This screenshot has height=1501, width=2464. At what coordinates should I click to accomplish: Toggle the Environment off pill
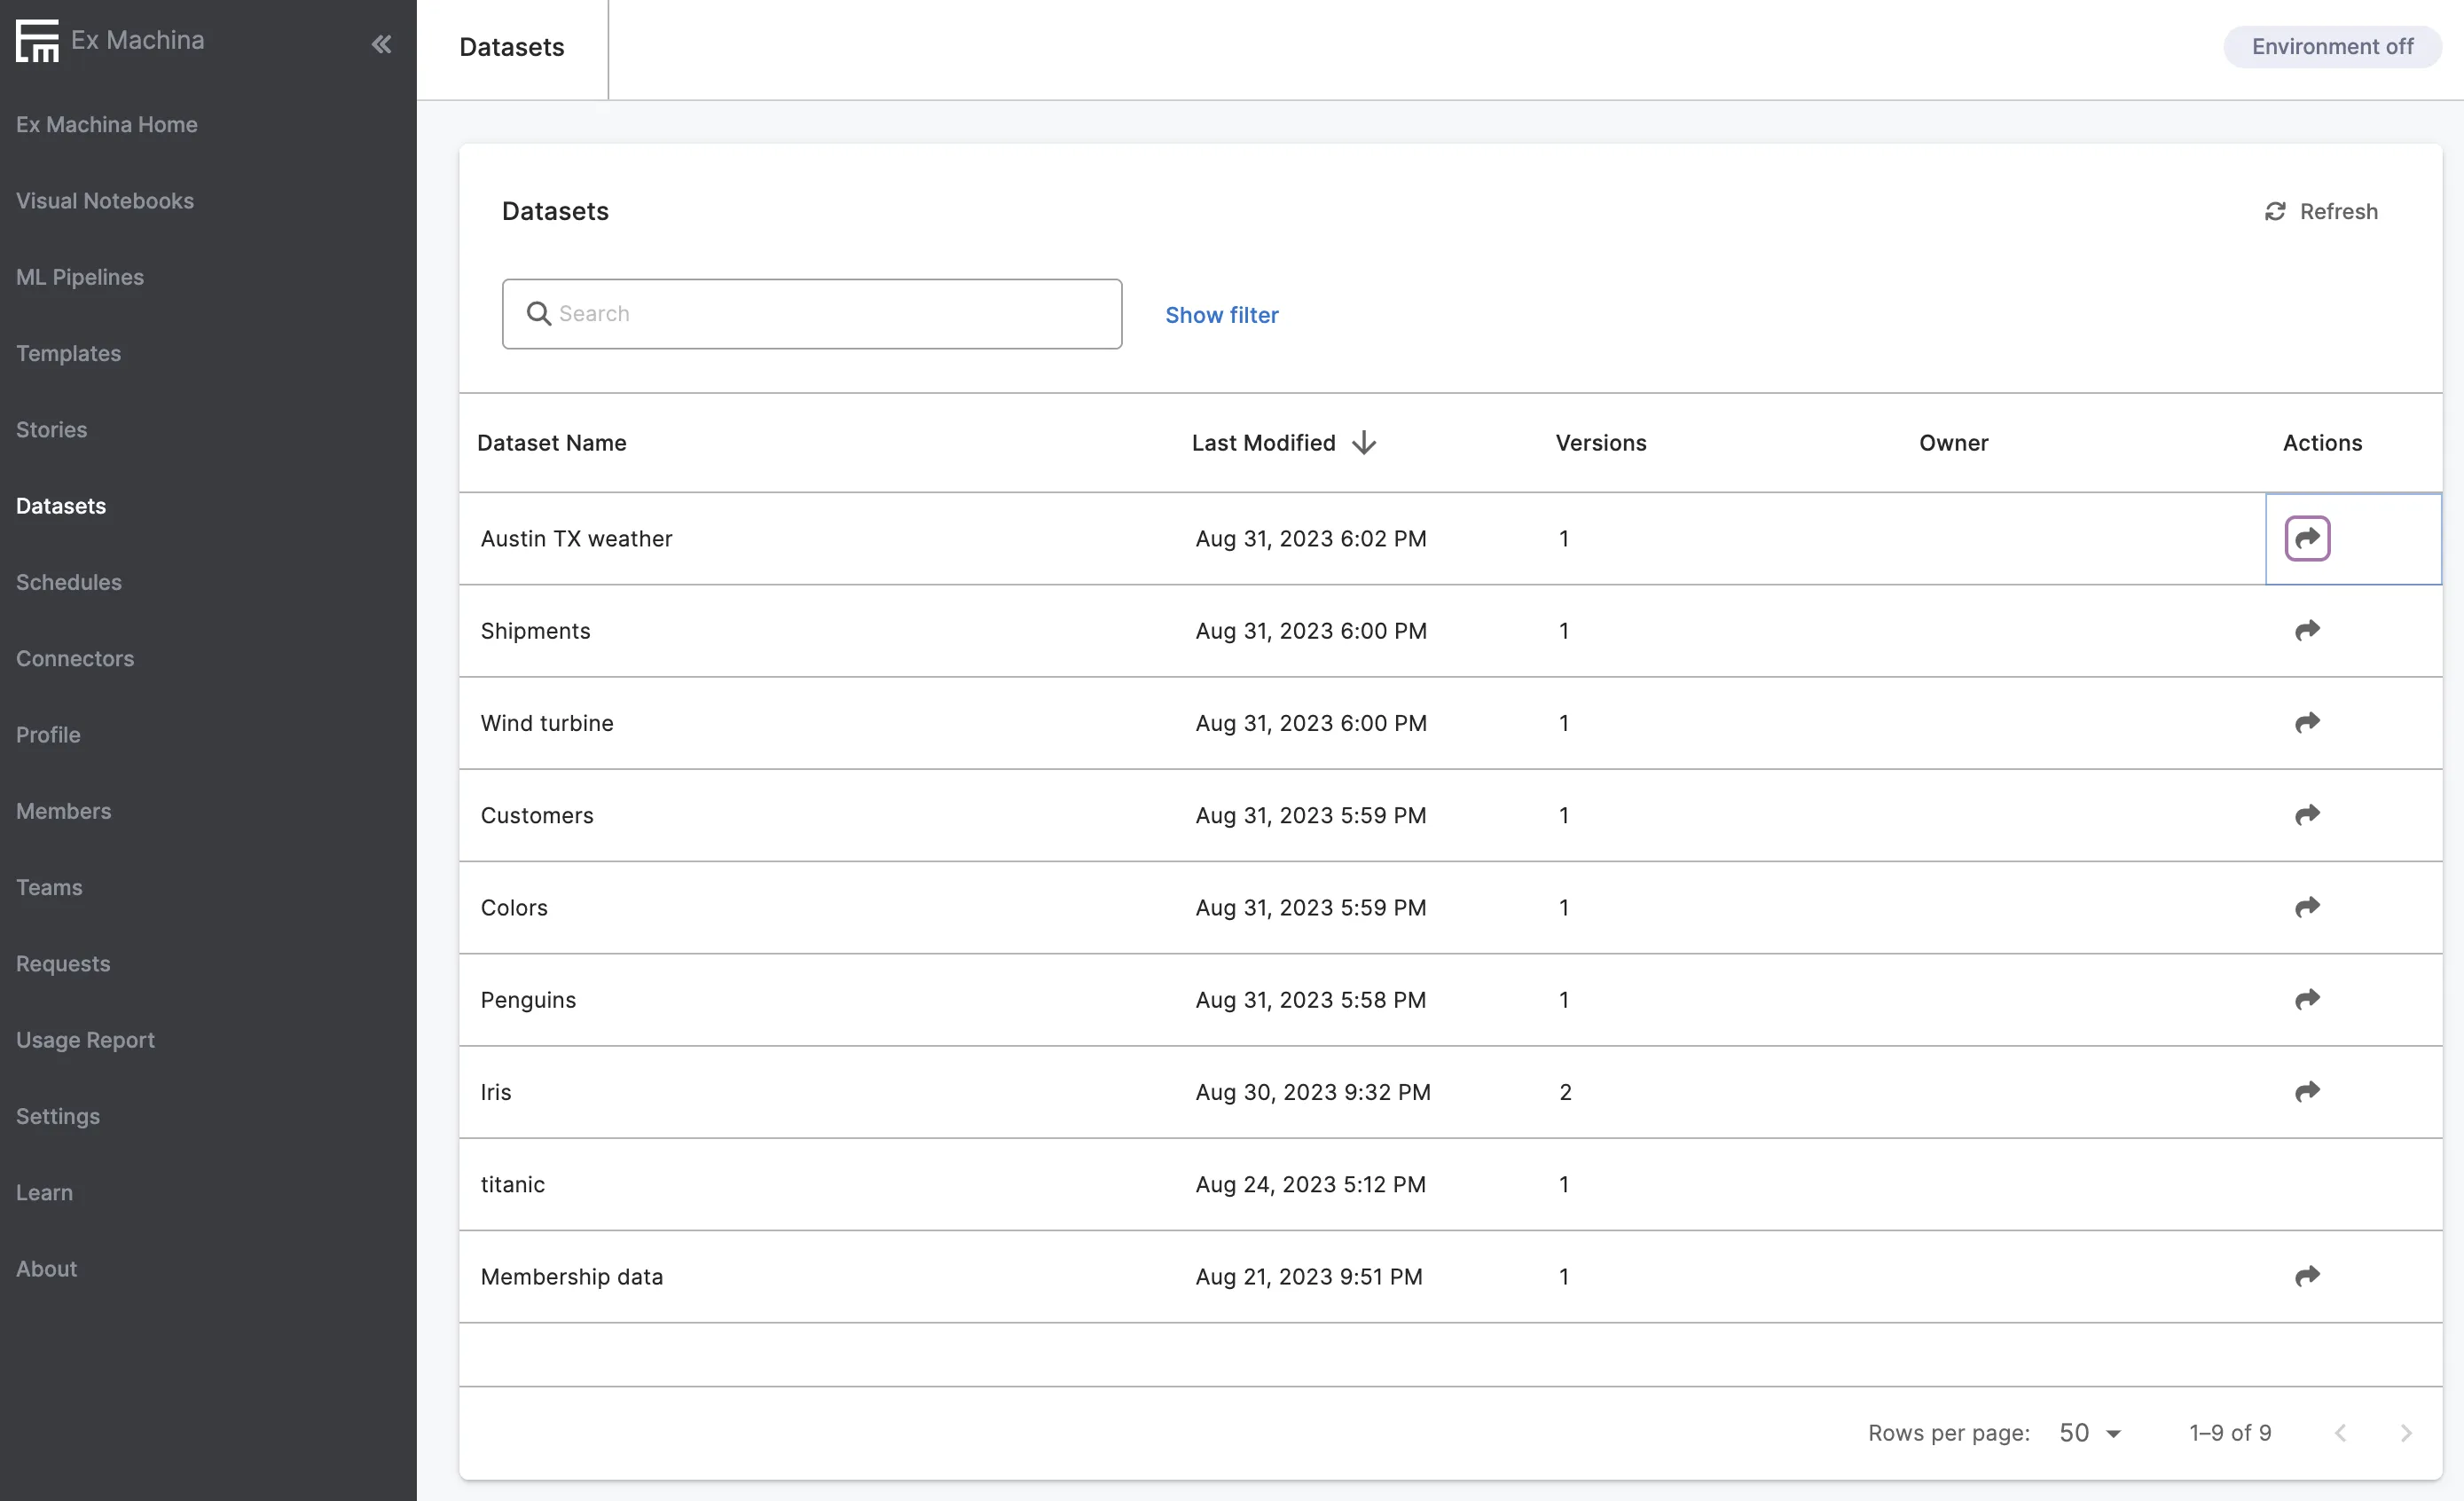pos(2331,47)
